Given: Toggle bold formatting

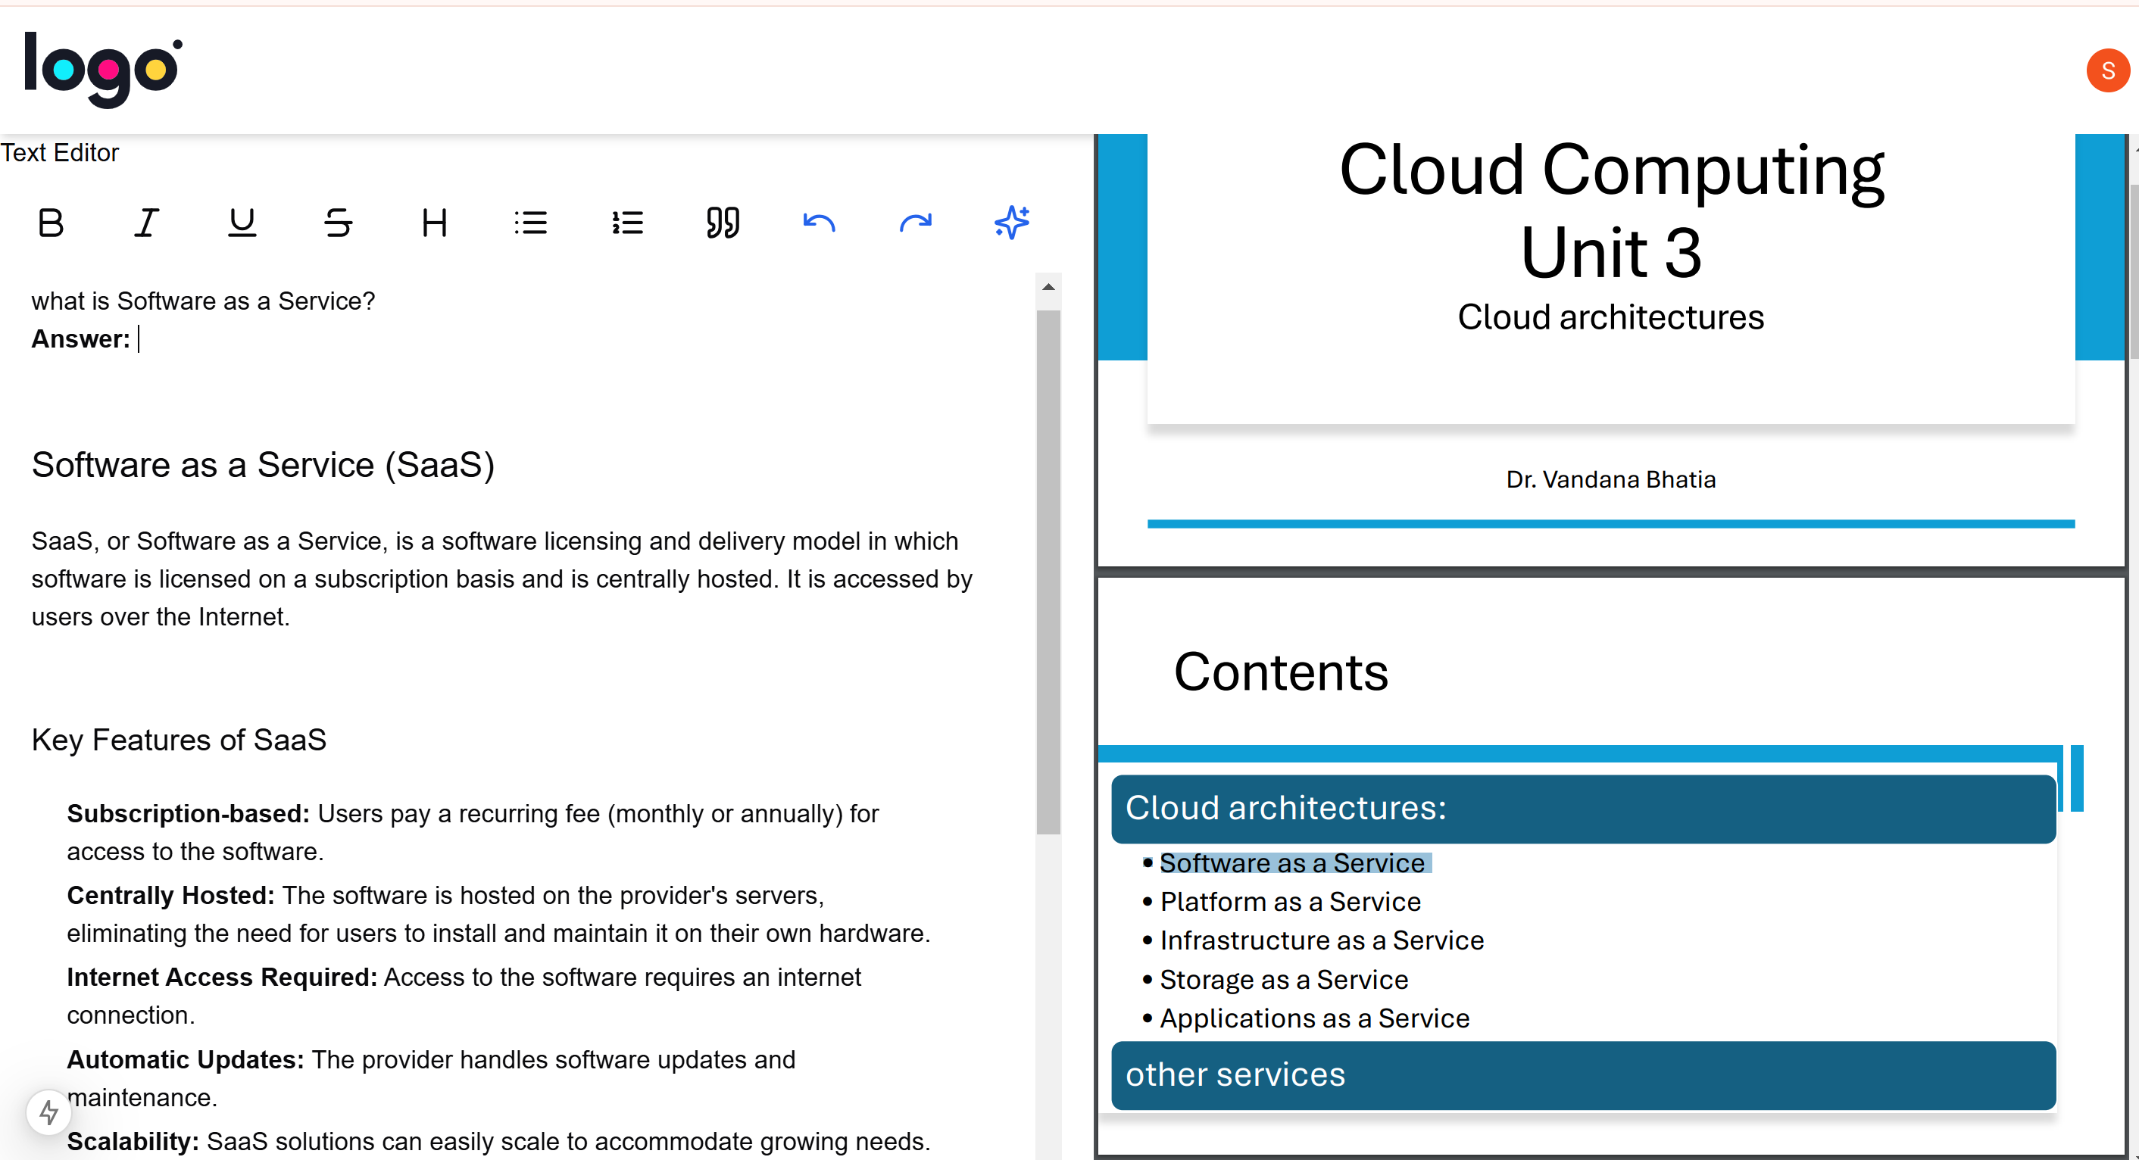Looking at the screenshot, I should tap(51, 223).
